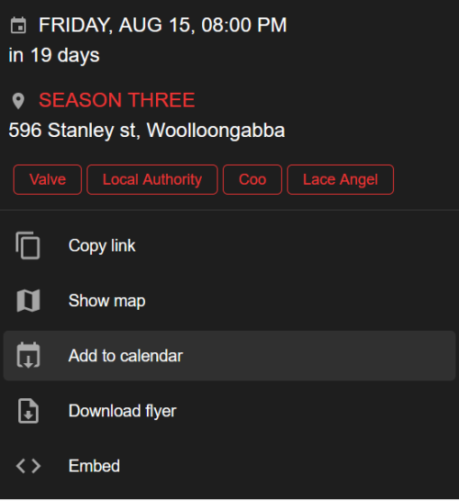Choose Show map menu entry
This screenshot has width=459, height=501.
tap(229, 301)
